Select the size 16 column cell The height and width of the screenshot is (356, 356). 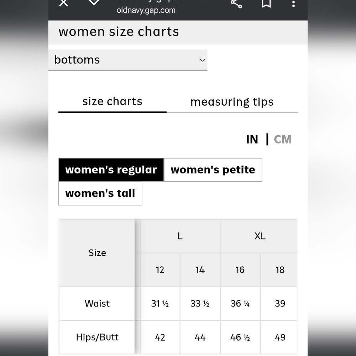coord(240,270)
